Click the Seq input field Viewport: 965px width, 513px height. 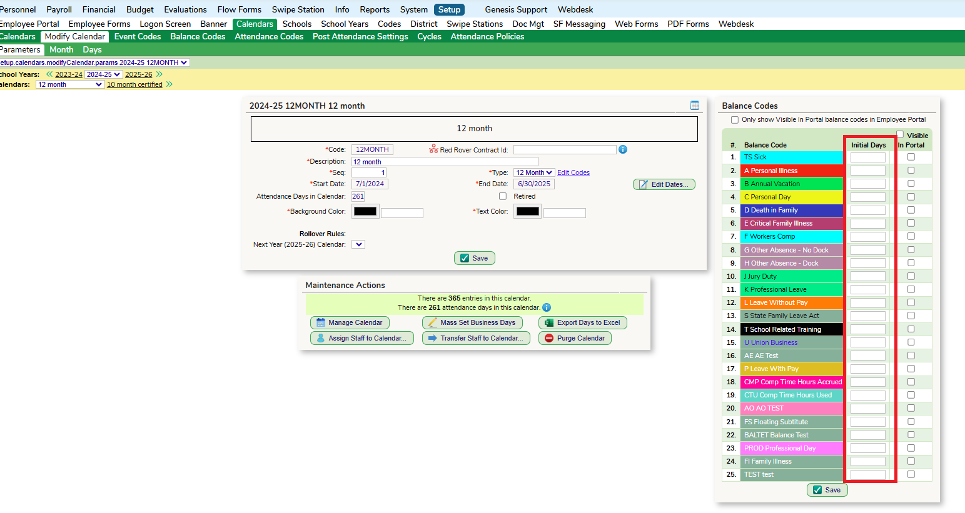tap(369, 172)
